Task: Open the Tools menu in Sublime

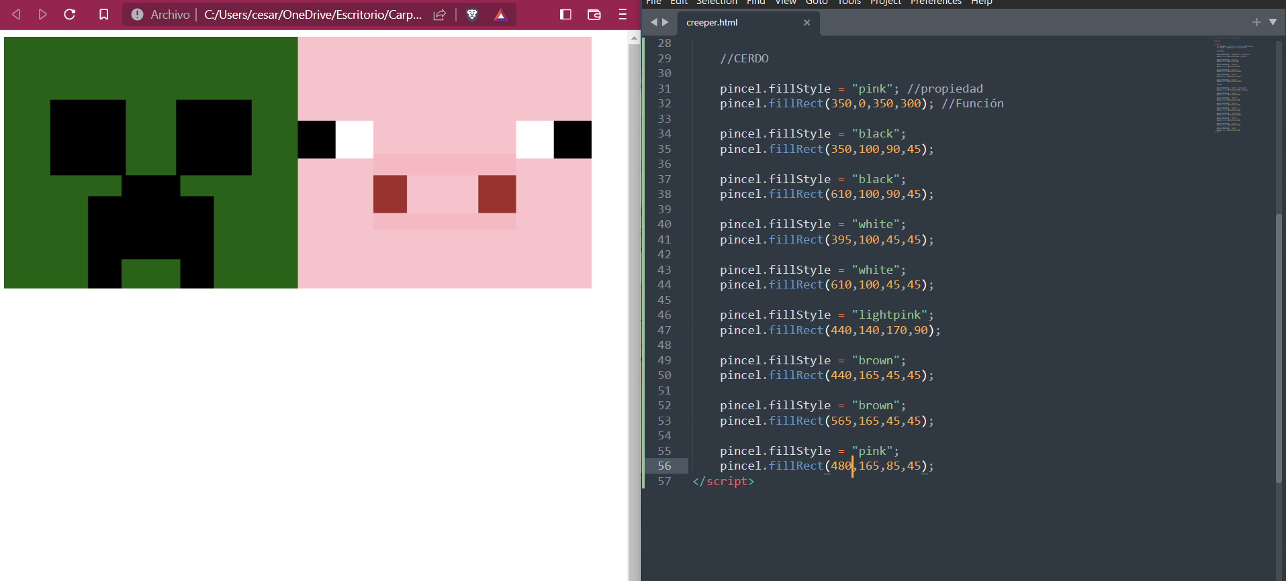Action: tap(849, 2)
